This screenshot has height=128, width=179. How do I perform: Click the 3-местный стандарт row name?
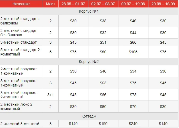coord(18,42)
